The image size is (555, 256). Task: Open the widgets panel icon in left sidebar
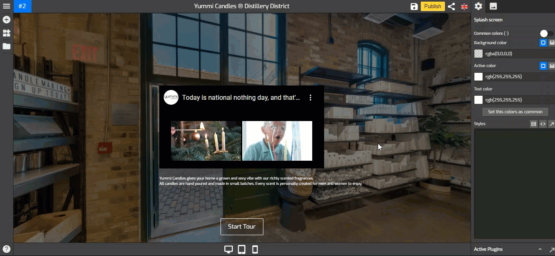[x=7, y=33]
